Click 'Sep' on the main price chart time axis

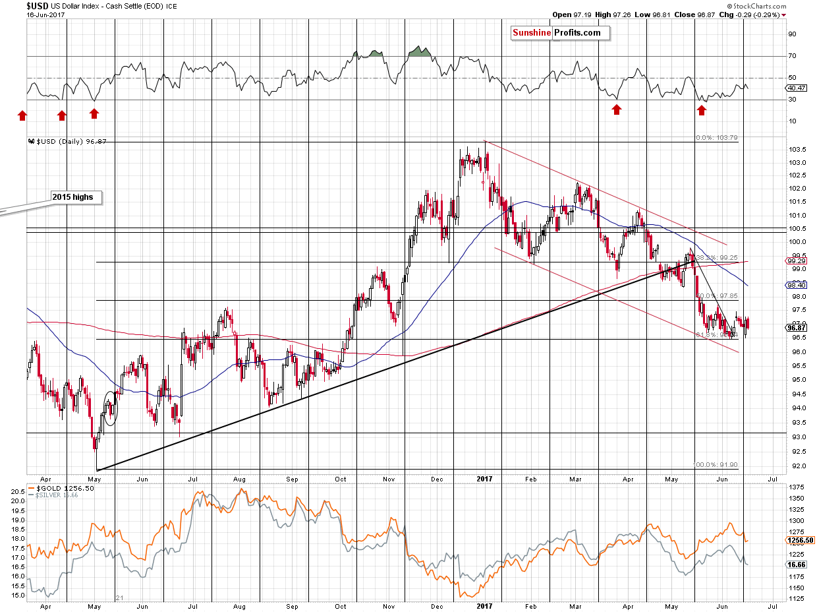[292, 479]
